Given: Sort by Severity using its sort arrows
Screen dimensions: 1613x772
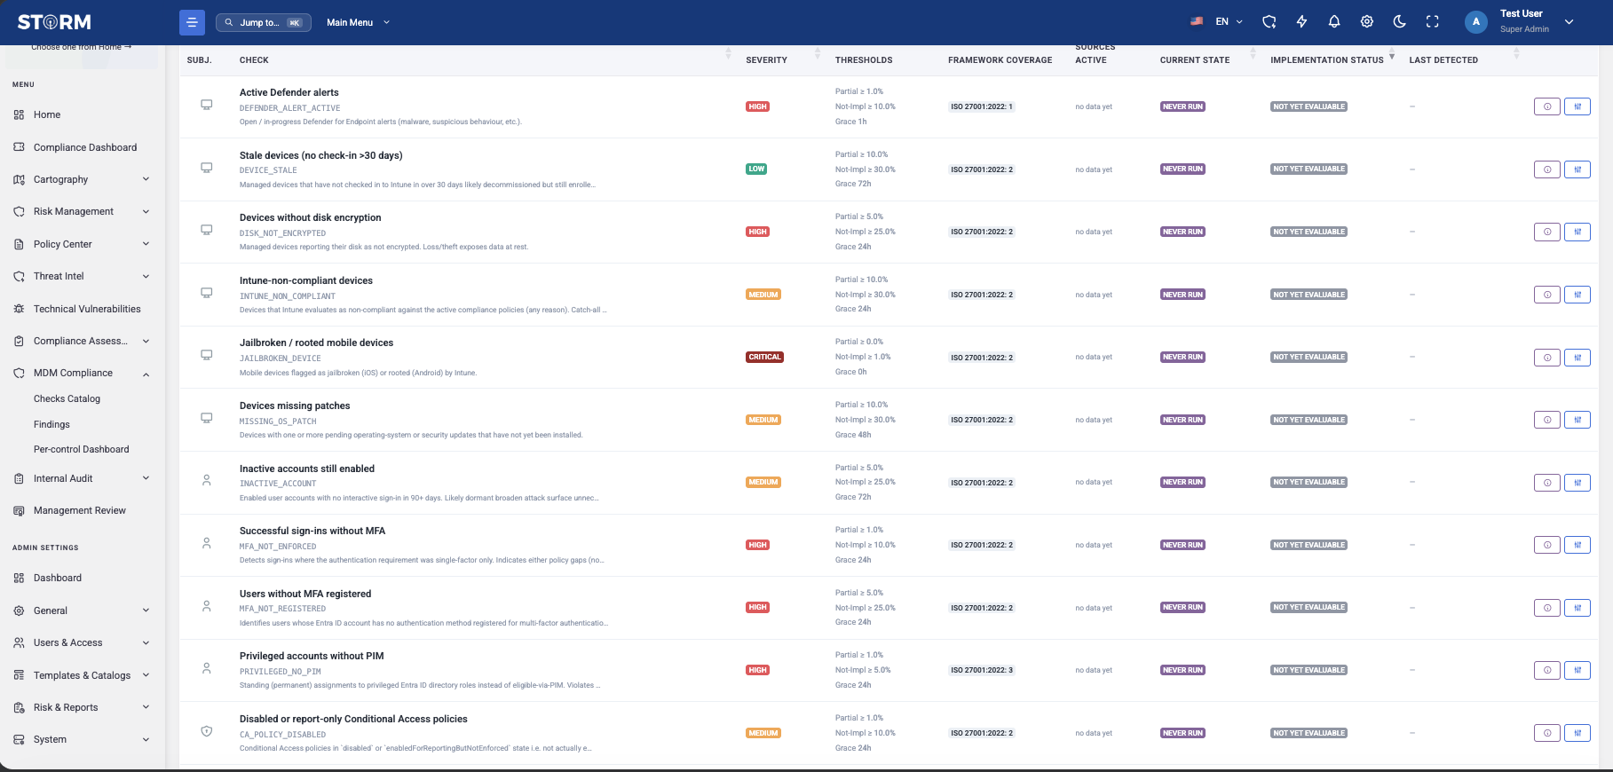Looking at the screenshot, I should coord(818,54).
